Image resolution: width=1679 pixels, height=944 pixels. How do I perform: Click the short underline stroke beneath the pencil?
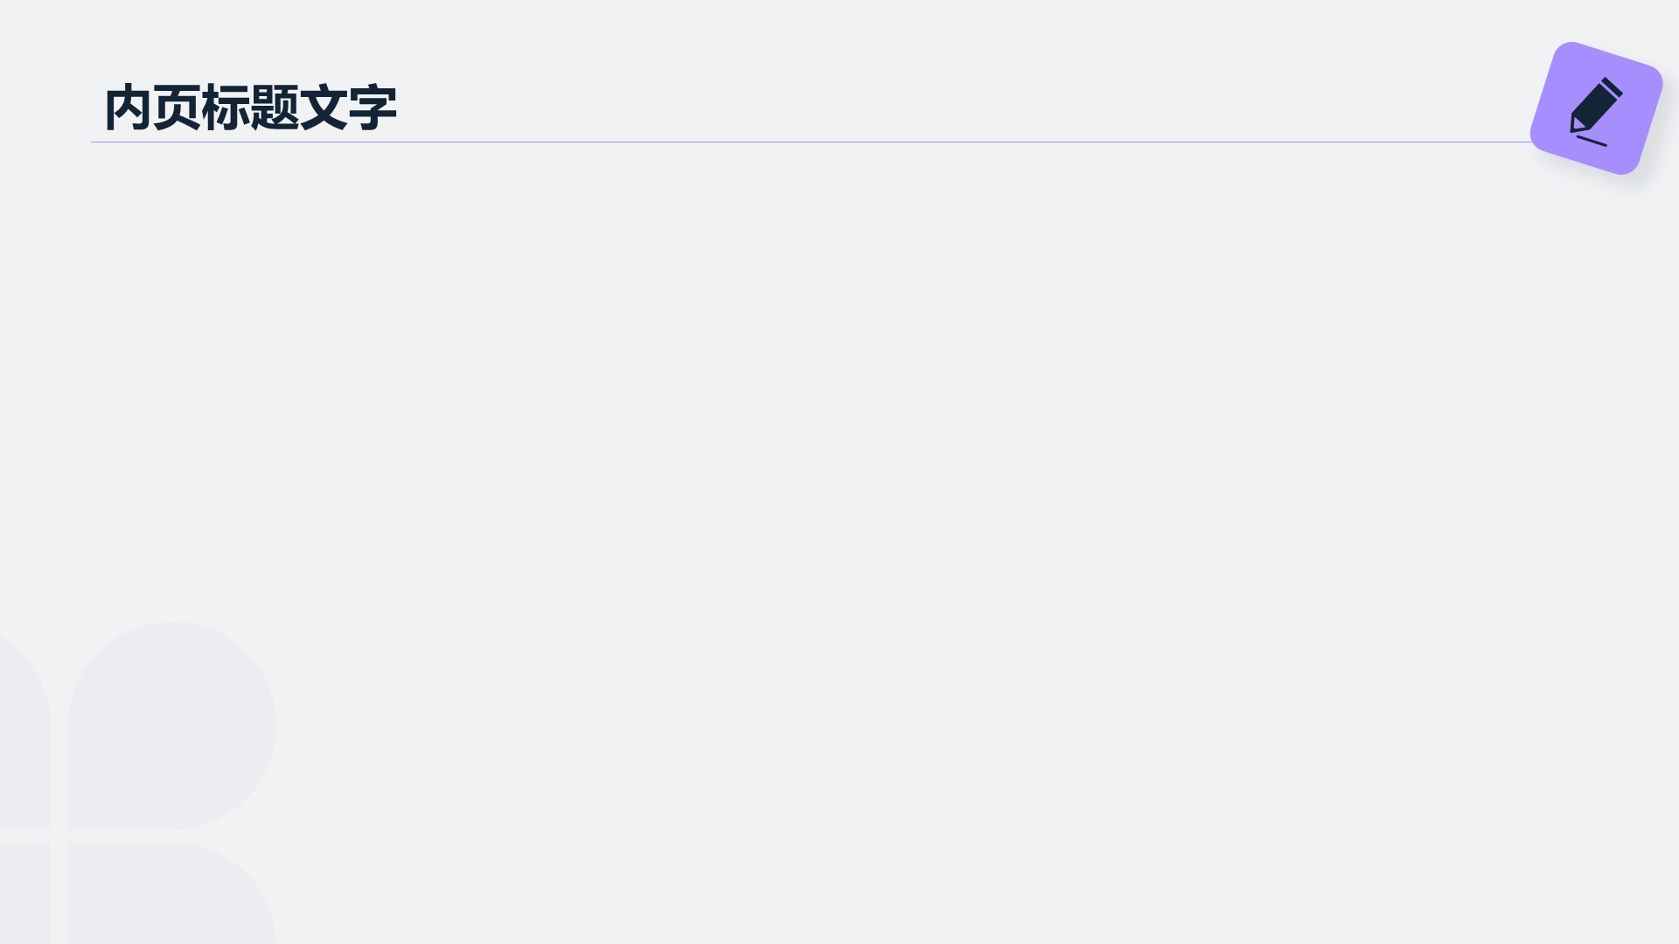(x=1592, y=141)
